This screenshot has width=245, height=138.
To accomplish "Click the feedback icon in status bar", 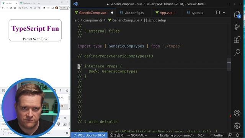I will coord(230,135).
